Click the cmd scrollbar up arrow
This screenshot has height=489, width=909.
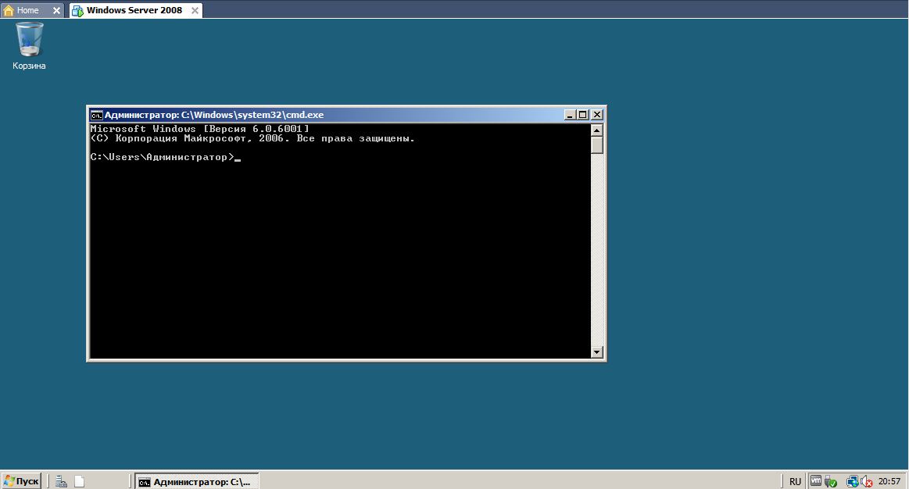(x=596, y=130)
